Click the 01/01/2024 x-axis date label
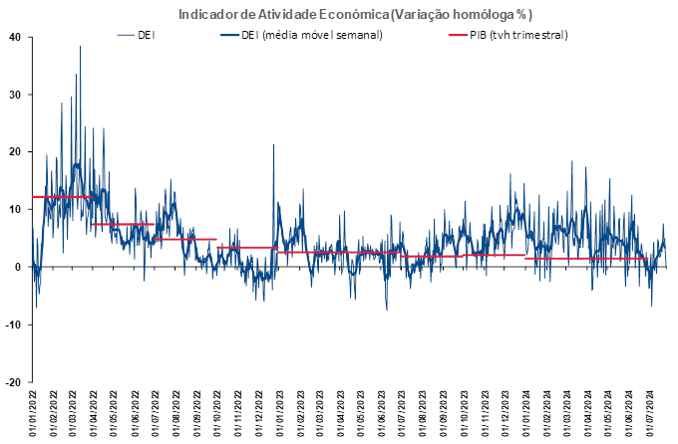 [526, 413]
